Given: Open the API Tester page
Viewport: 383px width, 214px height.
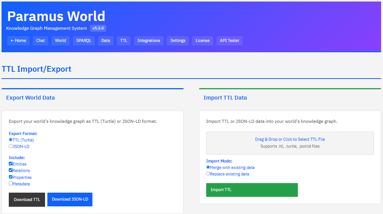Looking at the screenshot, I should coord(229,41).
